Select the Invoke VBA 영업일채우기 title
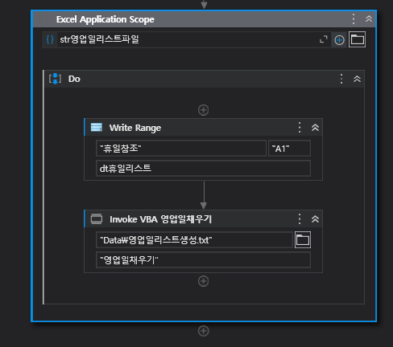393x347 pixels. (x=160, y=219)
